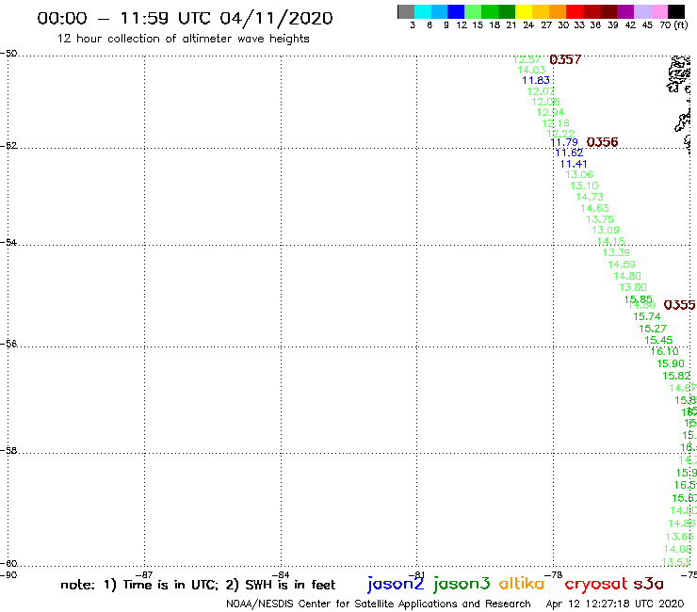Select the longitude axis label -84
The image size is (697, 612).
281,574
